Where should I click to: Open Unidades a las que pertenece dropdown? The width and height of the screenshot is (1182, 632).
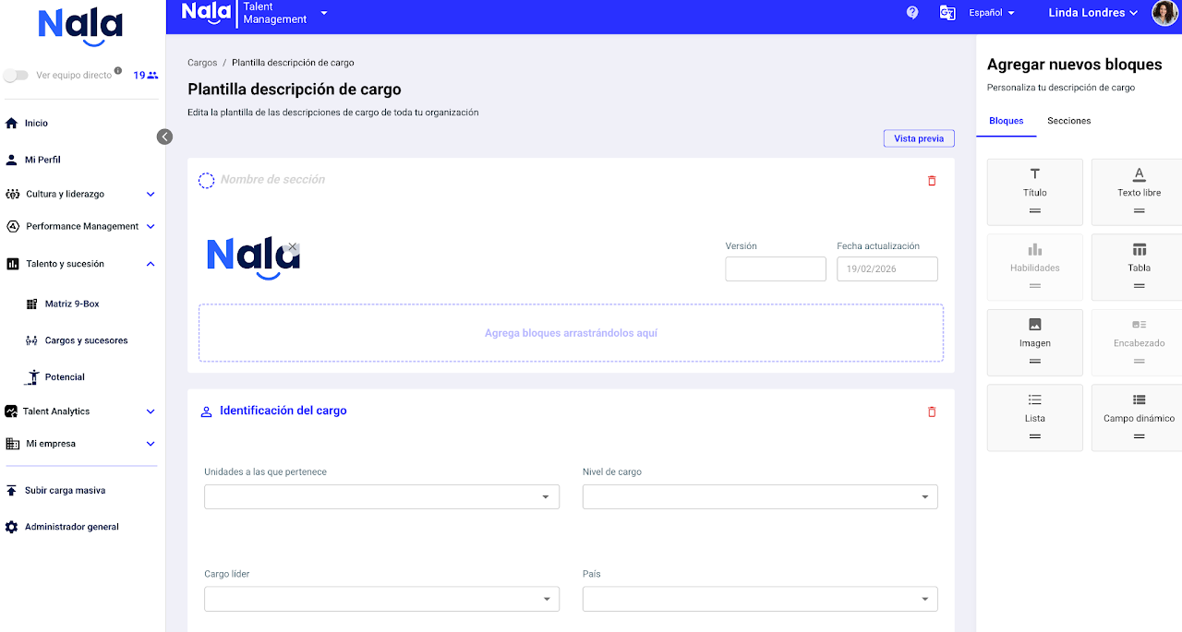tap(381, 496)
